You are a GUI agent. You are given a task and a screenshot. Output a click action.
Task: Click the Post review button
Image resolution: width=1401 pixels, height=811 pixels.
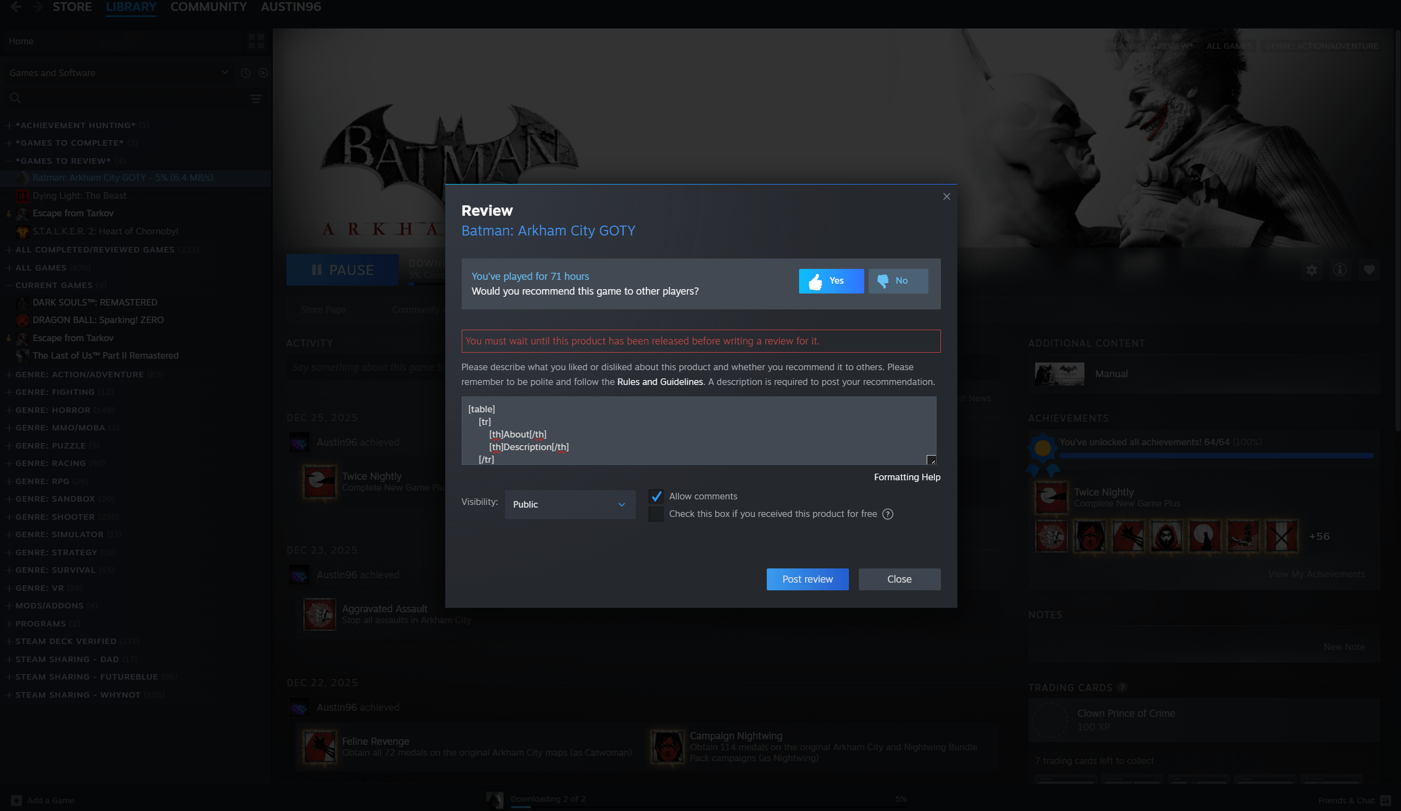tap(807, 579)
